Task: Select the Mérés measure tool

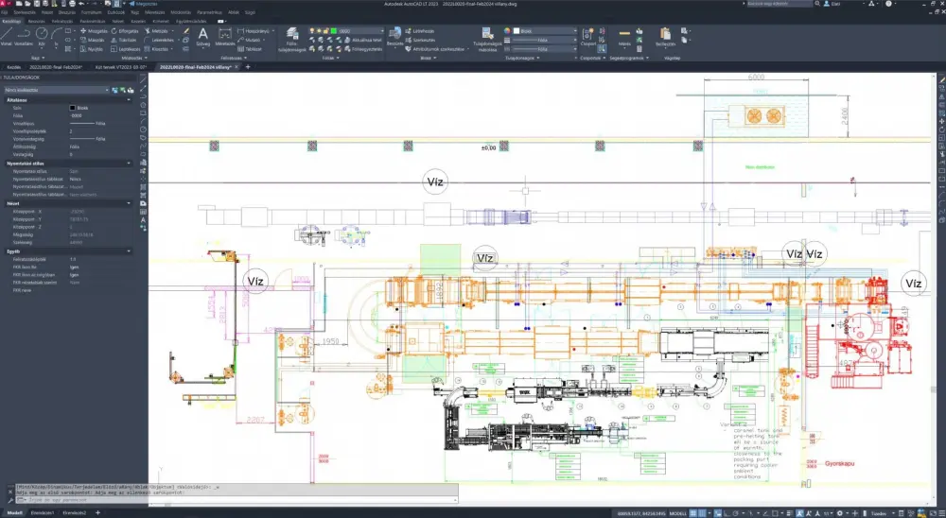Action: 624,35
